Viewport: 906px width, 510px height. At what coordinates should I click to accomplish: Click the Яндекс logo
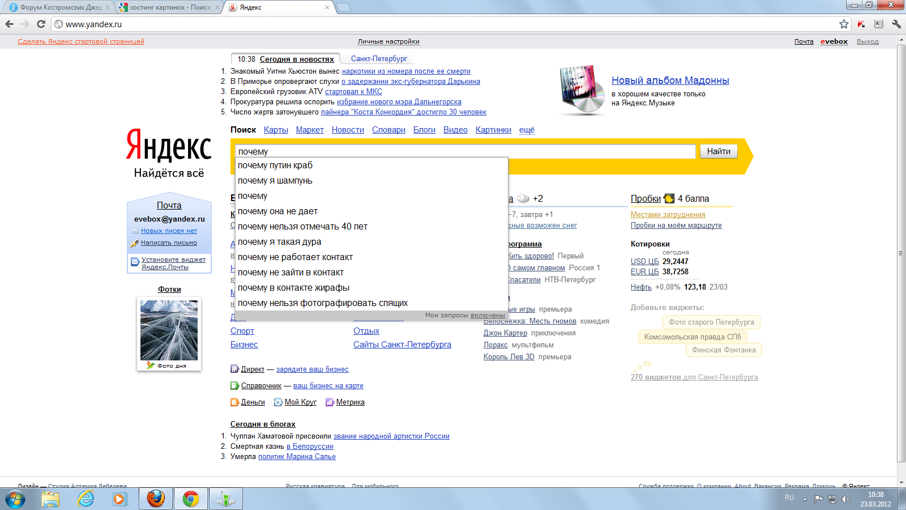click(169, 144)
